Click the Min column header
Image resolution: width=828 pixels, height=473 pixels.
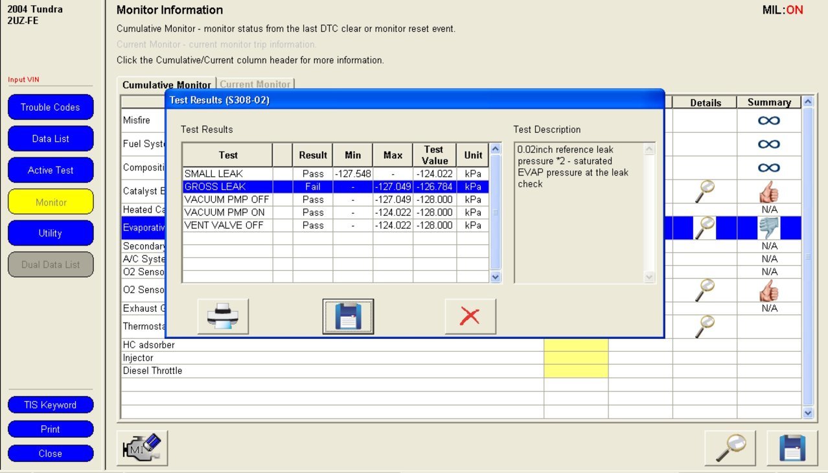(353, 155)
